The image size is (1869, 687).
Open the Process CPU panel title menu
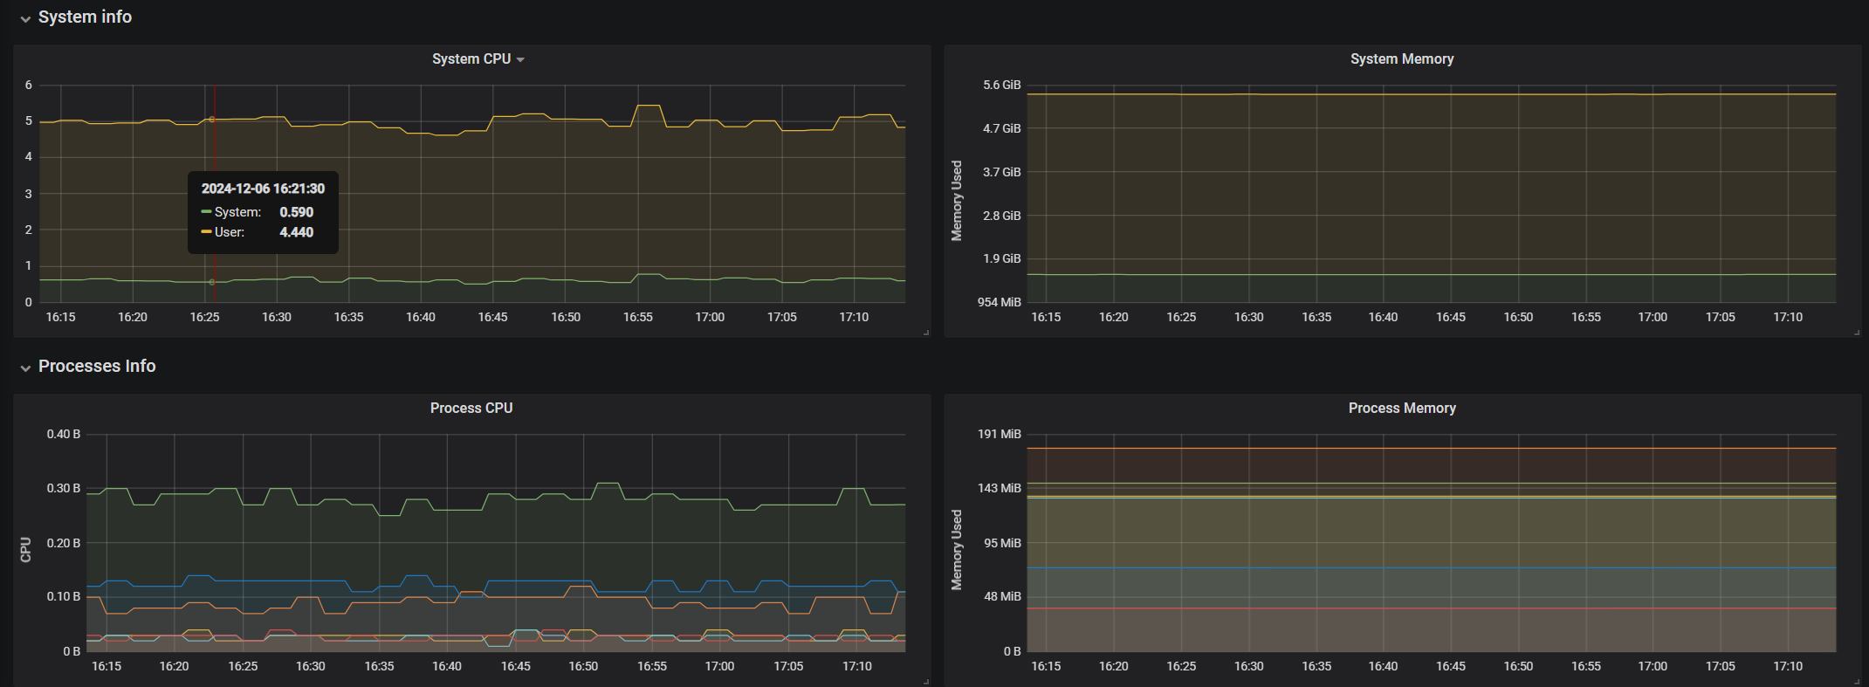click(471, 408)
